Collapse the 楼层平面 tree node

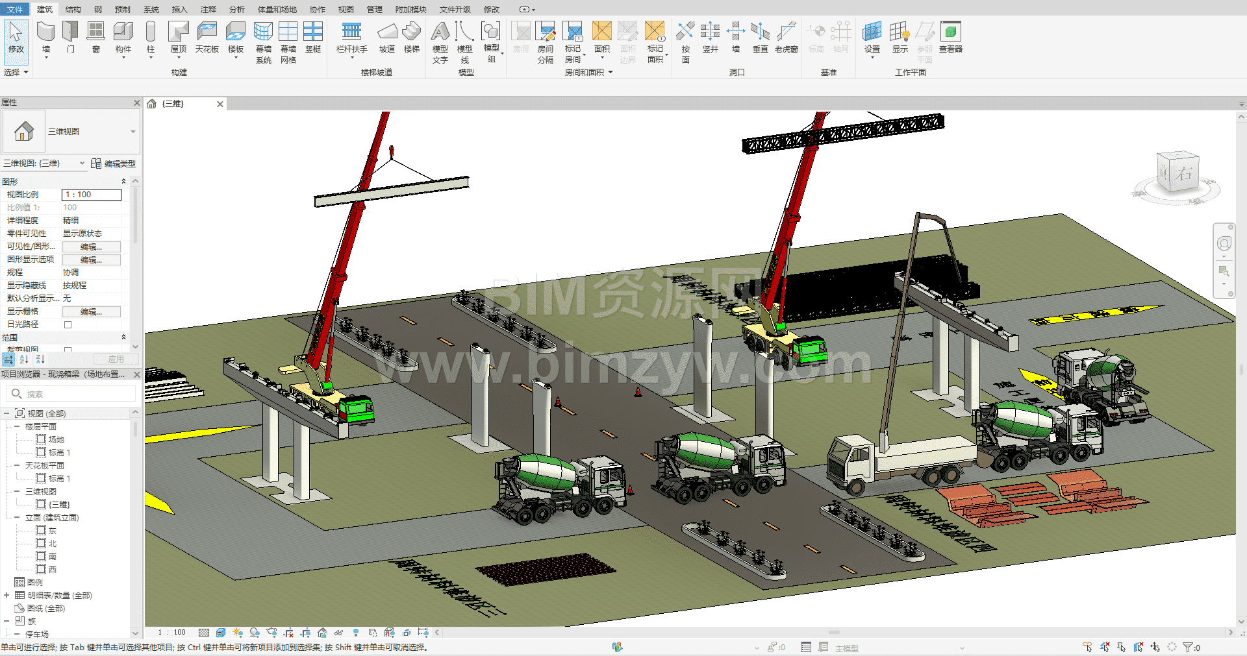(x=17, y=426)
